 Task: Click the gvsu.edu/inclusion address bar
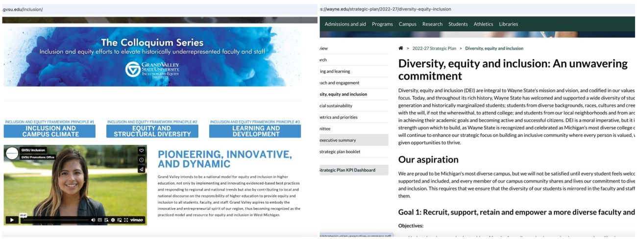click(159, 9)
